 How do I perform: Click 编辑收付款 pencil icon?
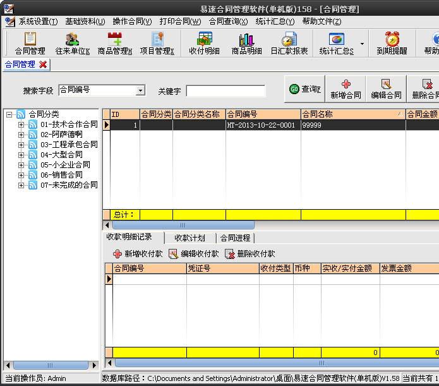173,254
